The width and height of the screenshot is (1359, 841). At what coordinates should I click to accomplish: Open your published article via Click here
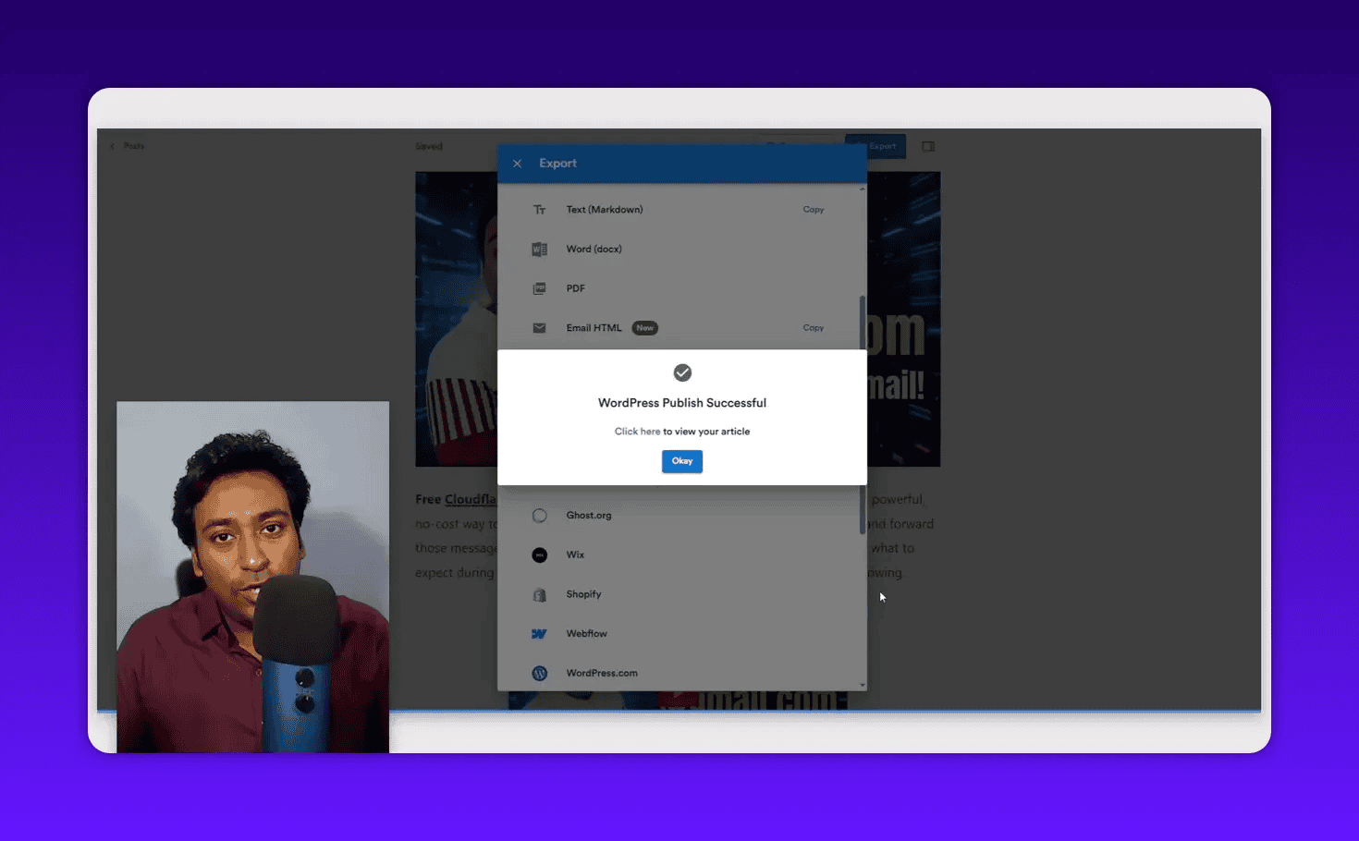coord(637,431)
